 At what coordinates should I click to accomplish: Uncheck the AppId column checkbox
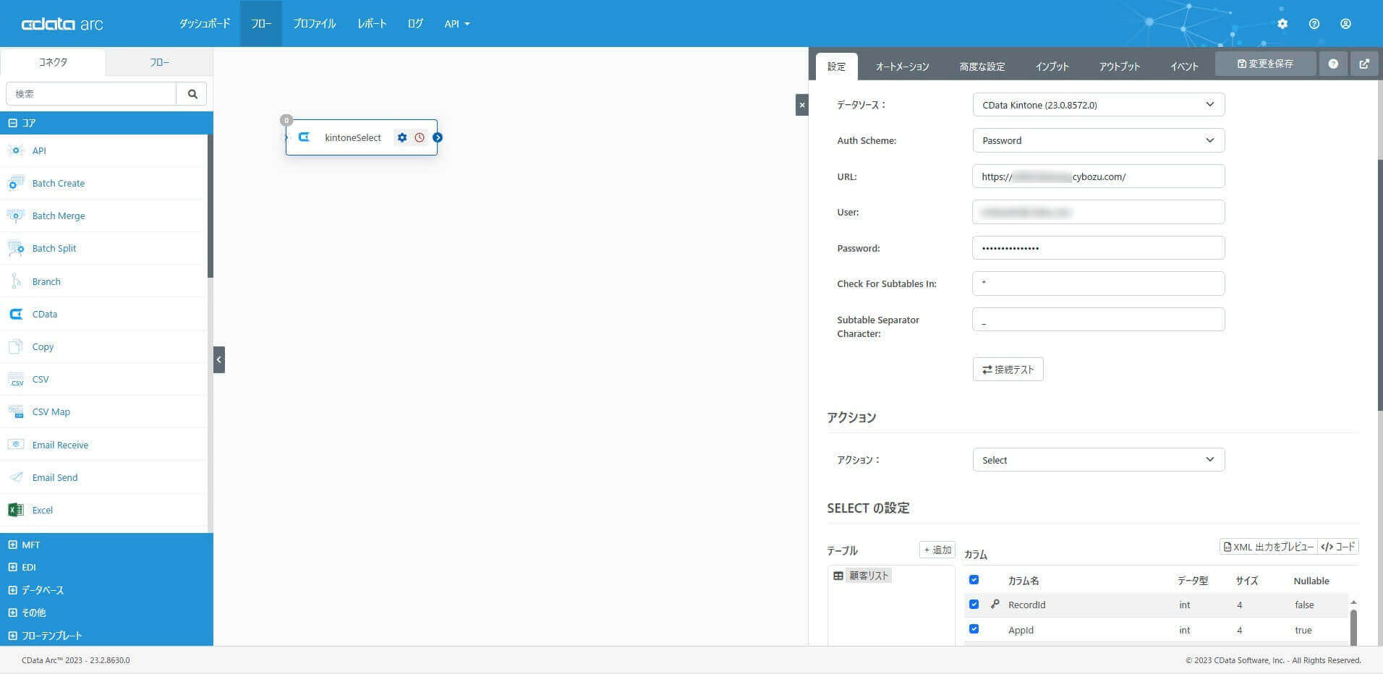[974, 628]
